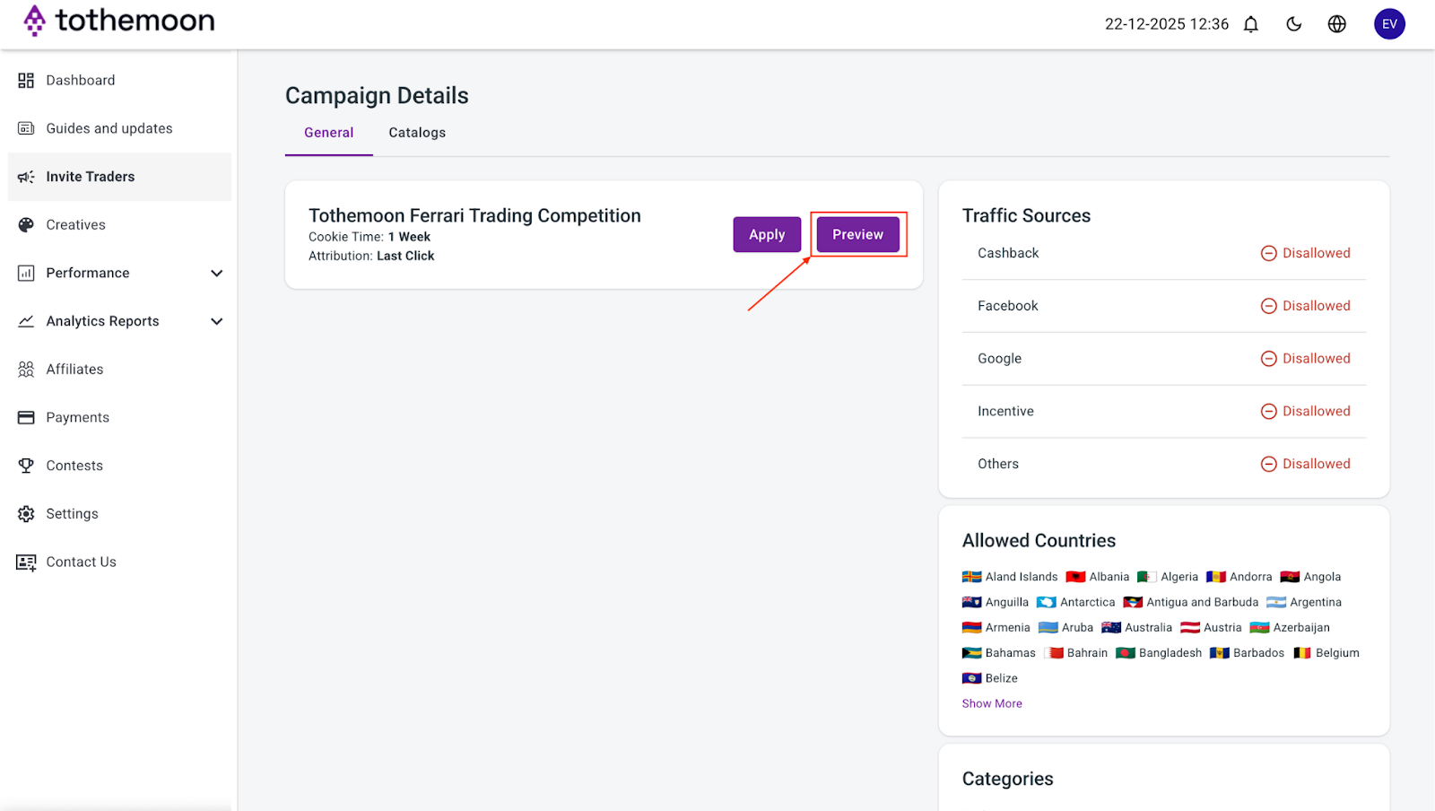Open the Affiliates page
This screenshot has width=1435, height=811.
119,370
